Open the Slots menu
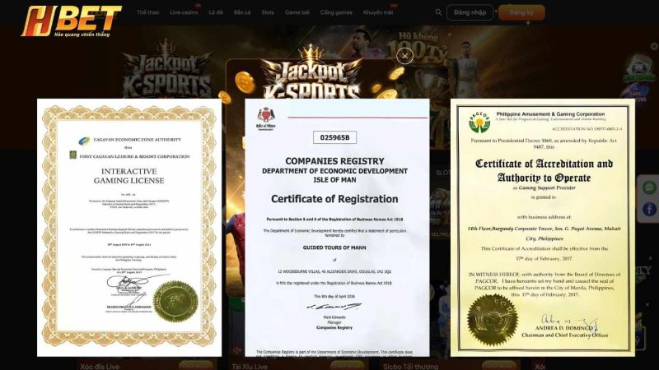 (x=268, y=12)
